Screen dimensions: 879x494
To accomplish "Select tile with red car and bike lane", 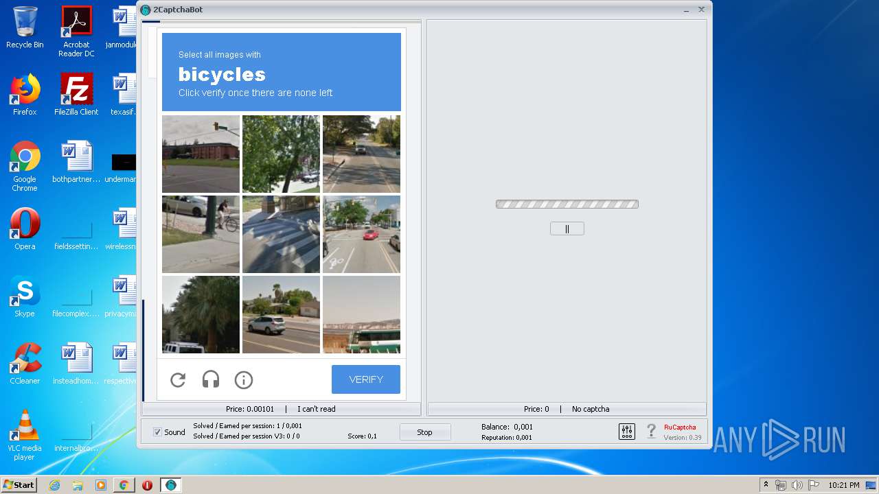I will pos(361,234).
